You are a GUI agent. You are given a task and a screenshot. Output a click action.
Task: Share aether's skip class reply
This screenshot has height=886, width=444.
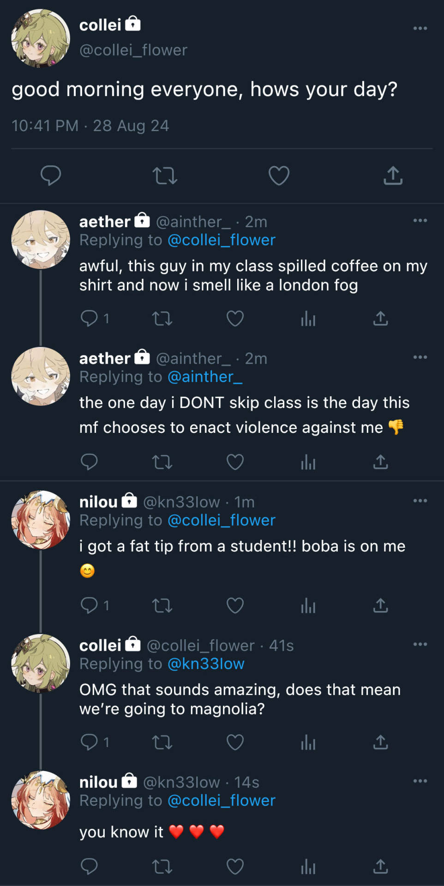pyautogui.click(x=380, y=462)
